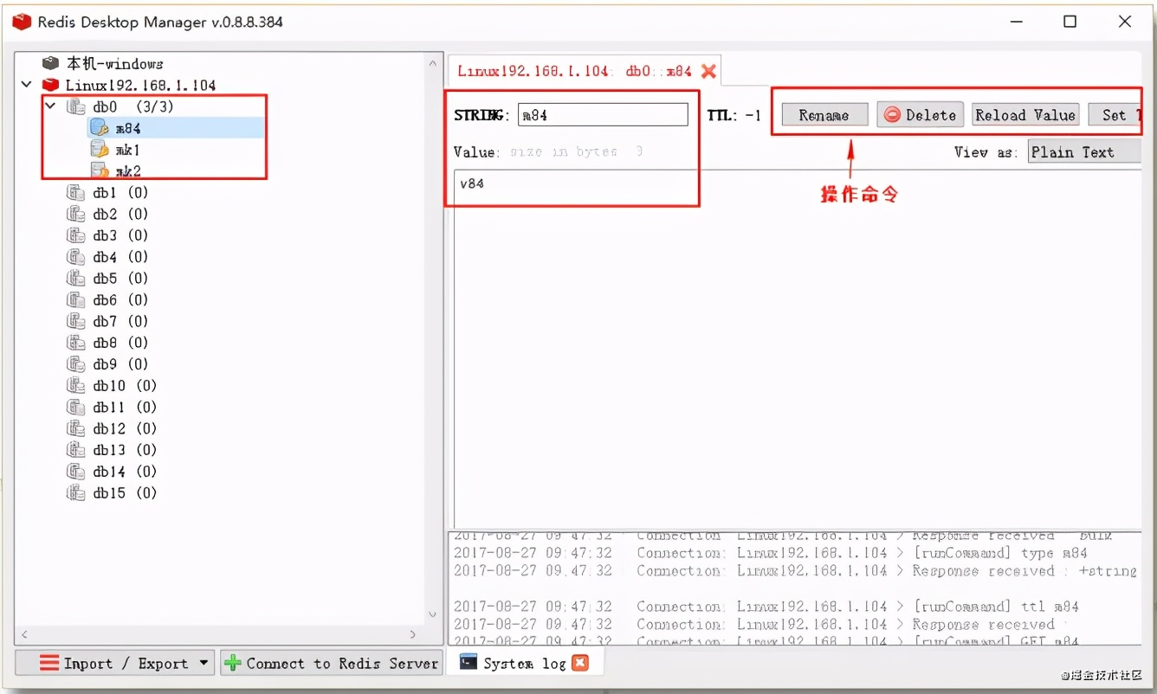Click the Set TTL button

tap(1115, 115)
